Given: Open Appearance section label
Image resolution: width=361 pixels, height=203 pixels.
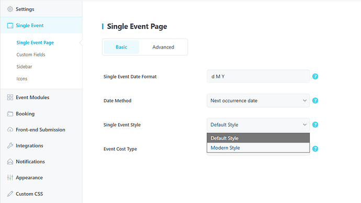Looking at the screenshot, I should click(29, 177).
